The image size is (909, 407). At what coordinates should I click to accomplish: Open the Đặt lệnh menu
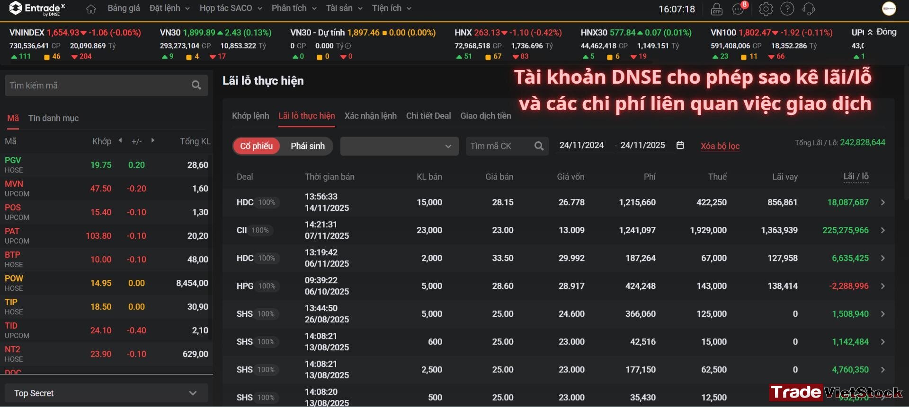169,8
